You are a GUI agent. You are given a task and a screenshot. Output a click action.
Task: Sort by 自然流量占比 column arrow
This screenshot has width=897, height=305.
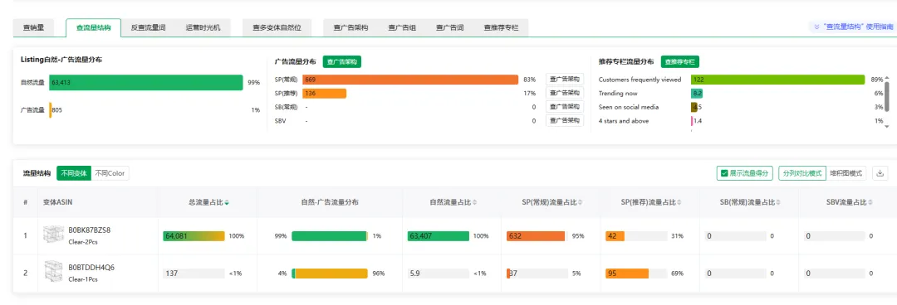tap(474, 202)
